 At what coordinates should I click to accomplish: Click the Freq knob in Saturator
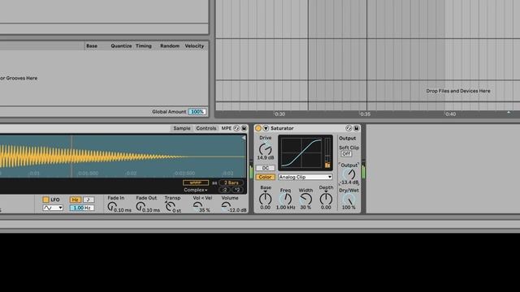pyautogui.click(x=285, y=199)
